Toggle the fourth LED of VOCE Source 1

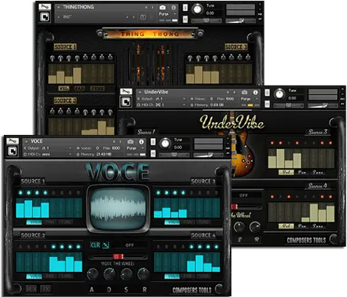point(45,192)
